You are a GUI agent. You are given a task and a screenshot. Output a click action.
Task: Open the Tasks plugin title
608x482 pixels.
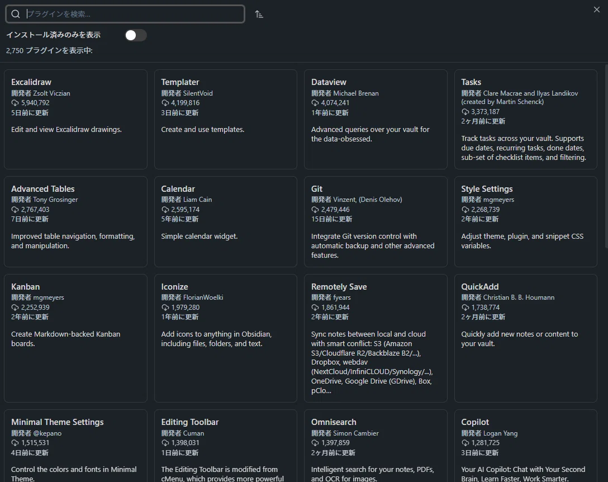471,82
